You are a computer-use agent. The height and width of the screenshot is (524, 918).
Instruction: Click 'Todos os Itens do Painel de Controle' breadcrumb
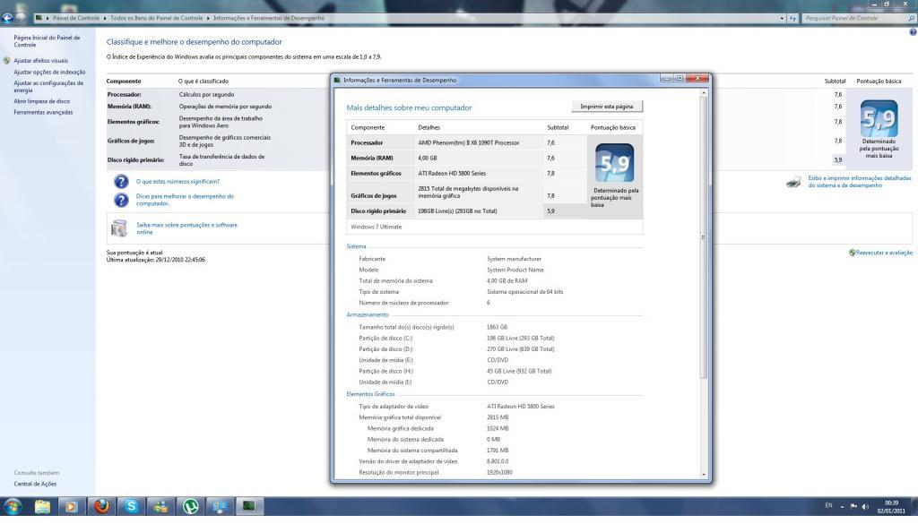(x=157, y=18)
